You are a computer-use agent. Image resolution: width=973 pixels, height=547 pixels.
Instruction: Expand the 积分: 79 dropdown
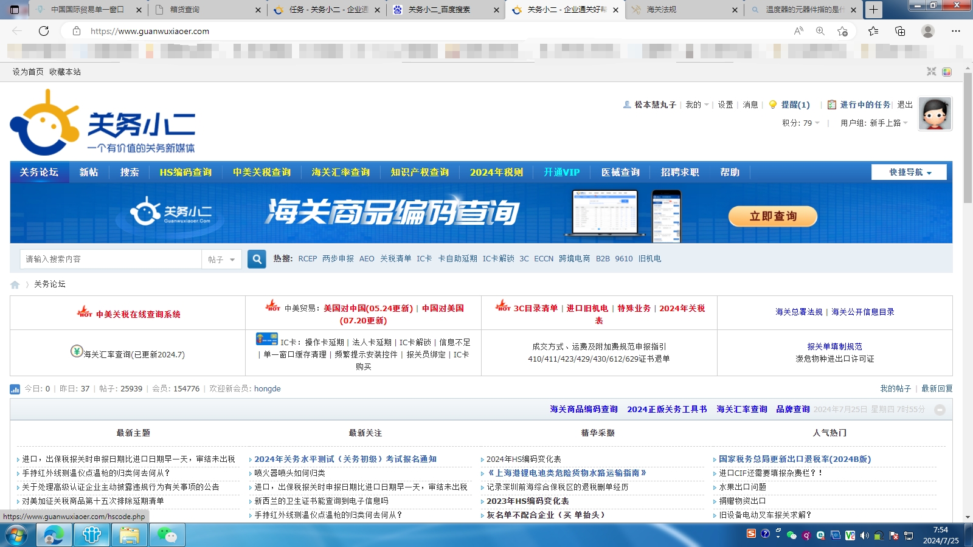801,123
